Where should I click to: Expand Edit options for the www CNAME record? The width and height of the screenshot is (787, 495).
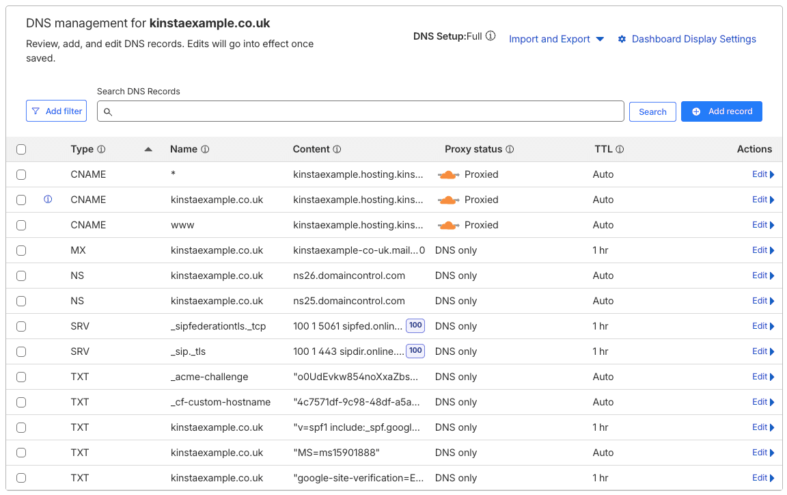pyautogui.click(x=763, y=224)
